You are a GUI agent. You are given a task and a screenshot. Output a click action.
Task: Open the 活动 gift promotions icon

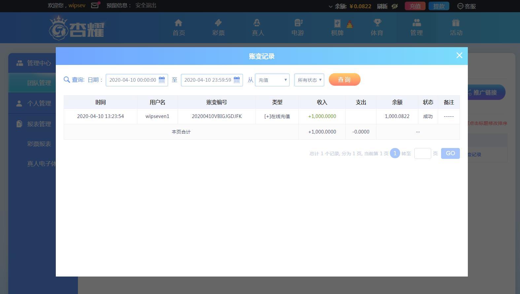click(456, 23)
